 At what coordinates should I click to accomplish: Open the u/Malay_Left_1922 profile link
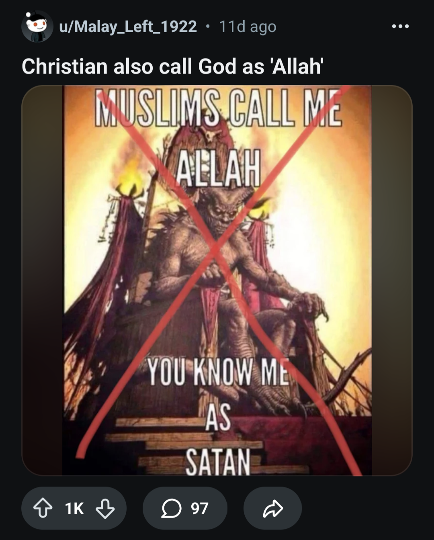[128, 27]
